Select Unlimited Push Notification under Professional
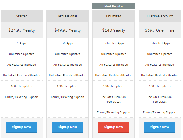This screenshot has width=183, height=140. click(68, 76)
